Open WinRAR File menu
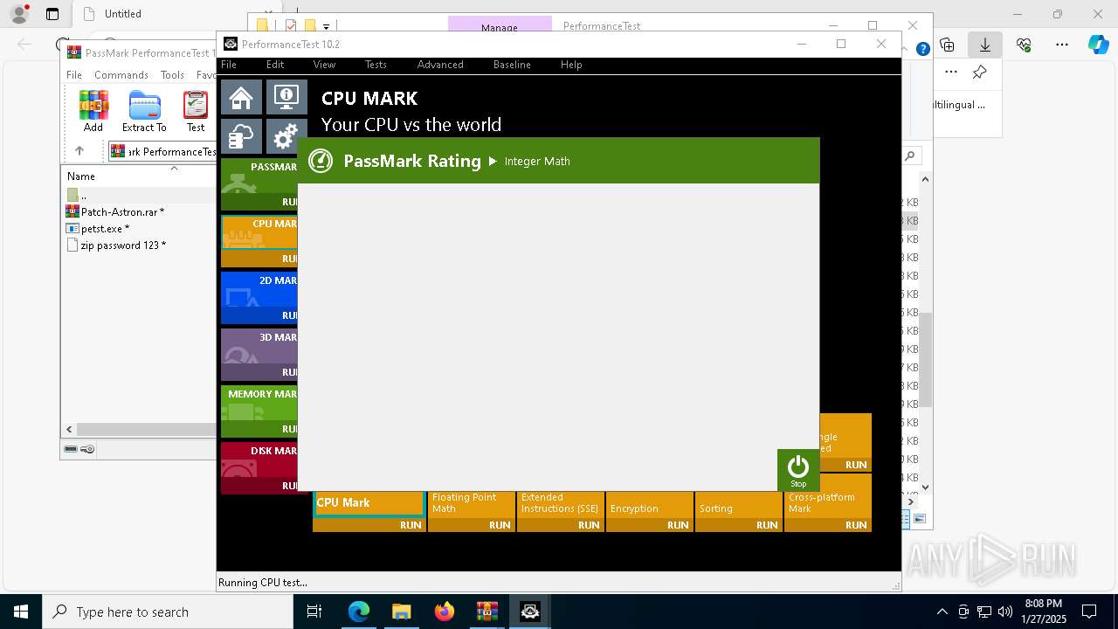 (x=74, y=75)
